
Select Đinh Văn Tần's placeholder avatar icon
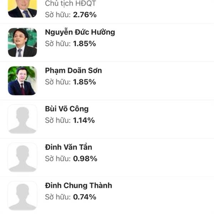pos(22,157)
